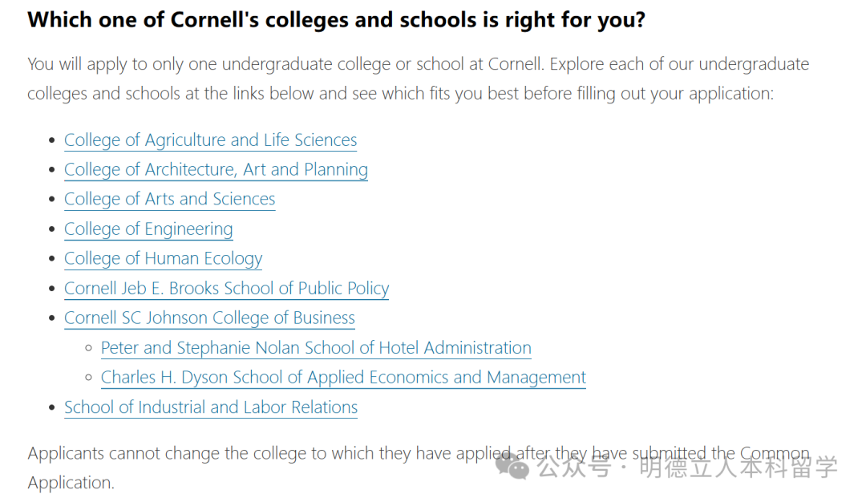Click the WeChat logo icon in the watermark
Screen dimensions: 866x502
tap(512, 466)
